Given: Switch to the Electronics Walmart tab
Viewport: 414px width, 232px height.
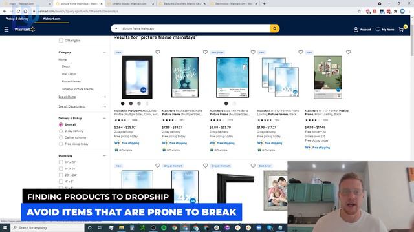Looking at the screenshot, I should pos(234,4).
